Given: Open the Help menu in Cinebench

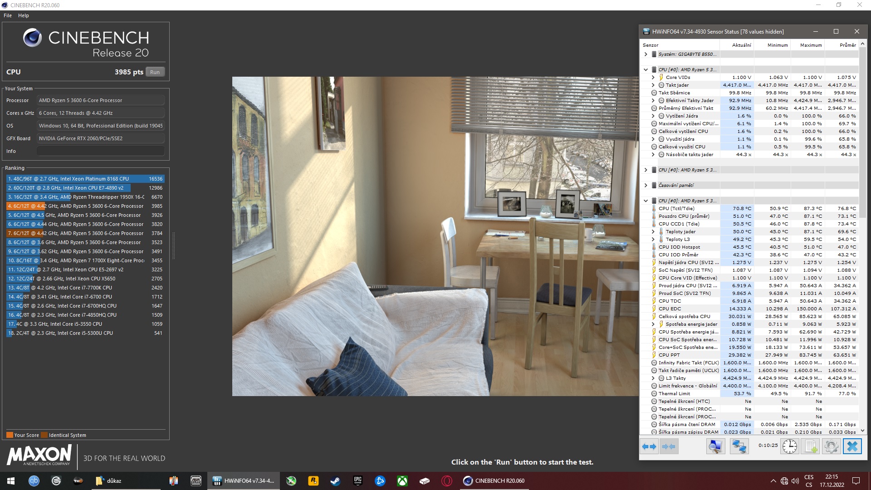Looking at the screenshot, I should [x=24, y=15].
